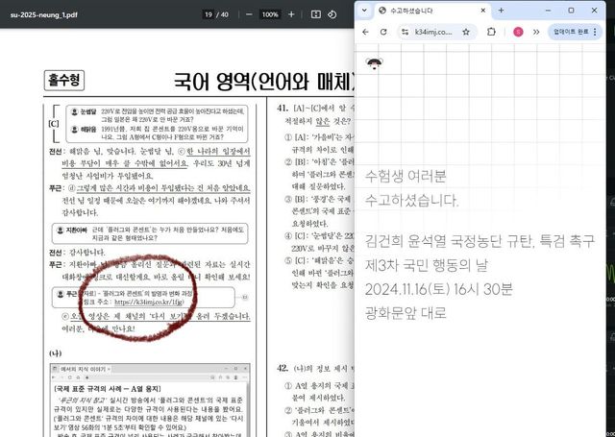
Task: Click the page number 19 field
Action: [208, 14]
